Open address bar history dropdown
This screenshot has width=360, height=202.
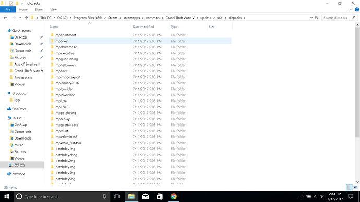[311, 18]
